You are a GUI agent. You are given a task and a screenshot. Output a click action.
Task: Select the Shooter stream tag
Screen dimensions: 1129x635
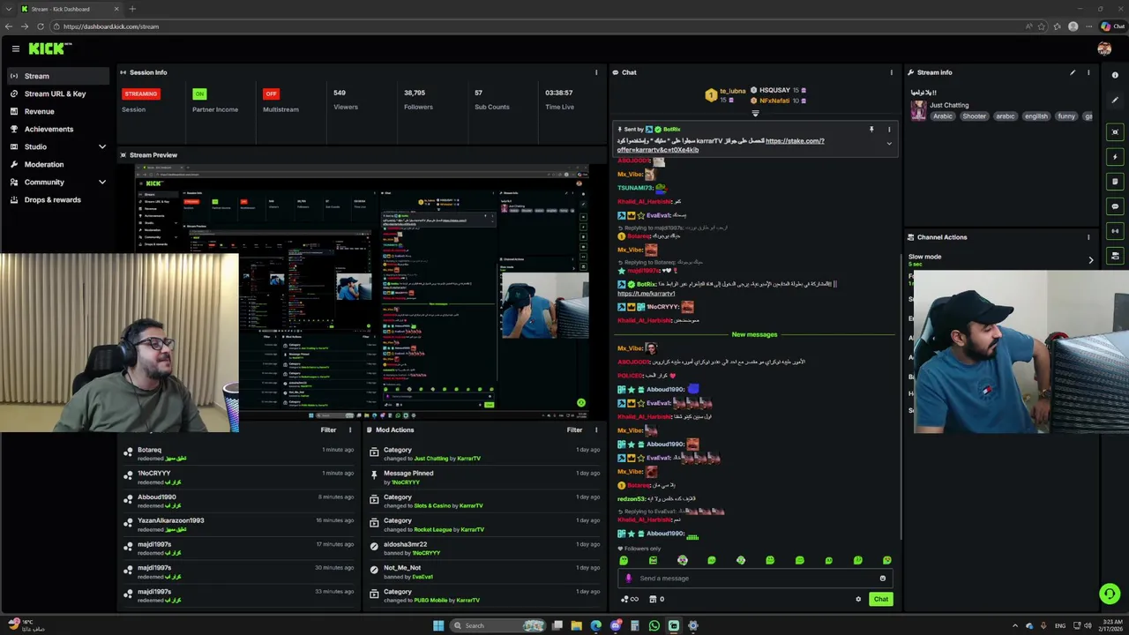click(x=975, y=116)
